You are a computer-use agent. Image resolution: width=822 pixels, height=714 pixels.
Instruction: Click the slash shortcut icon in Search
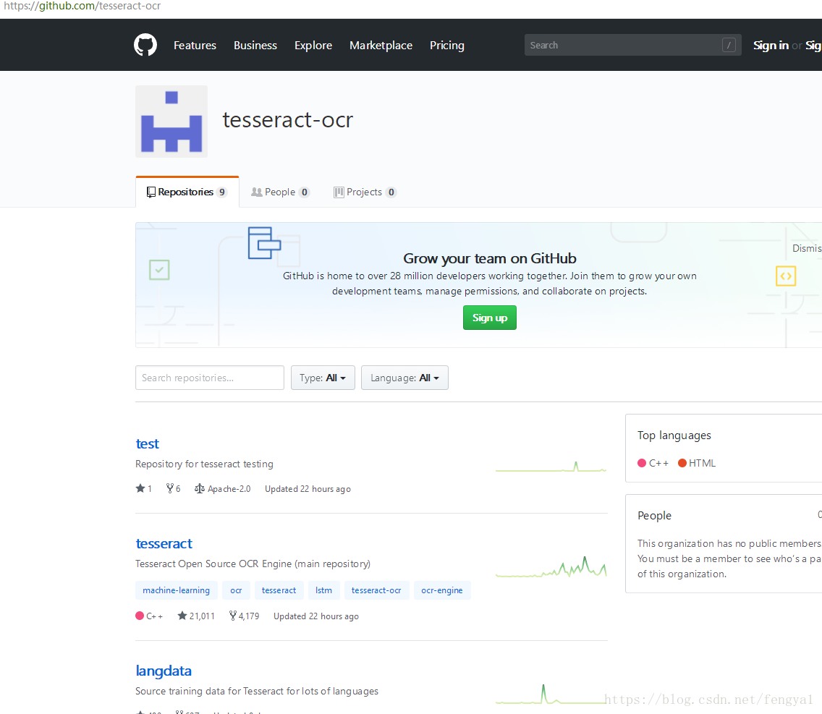click(729, 45)
